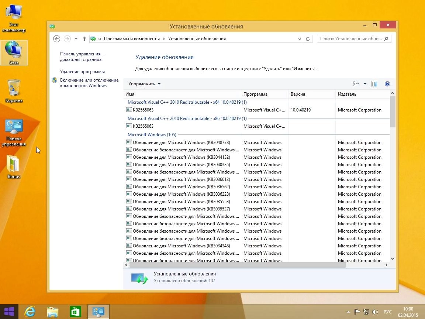Click the Back navigation arrow
This screenshot has width=425, height=319.
coord(56,39)
